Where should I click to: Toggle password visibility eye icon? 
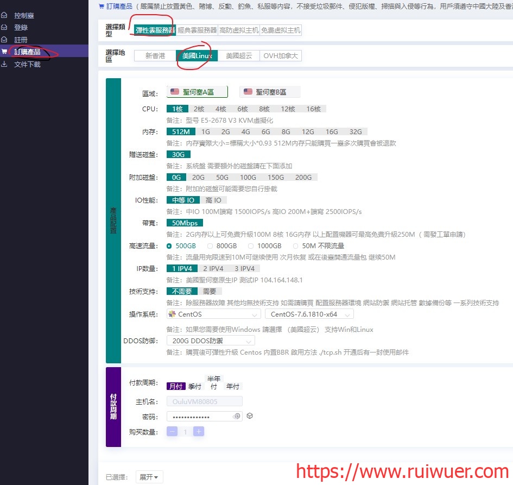(236, 417)
